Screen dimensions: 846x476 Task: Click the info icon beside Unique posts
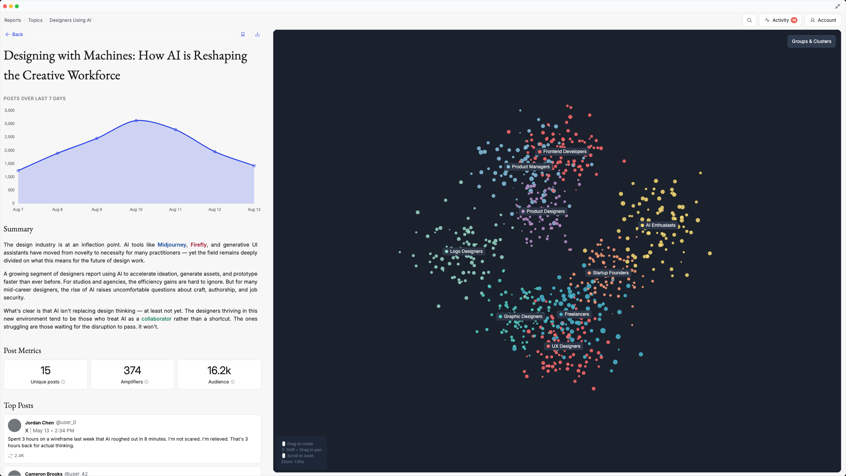click(x=63, y=382)
